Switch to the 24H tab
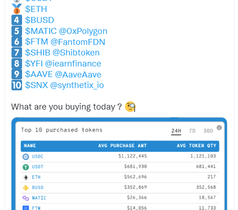Screen dimensions: 238x210 176,131
